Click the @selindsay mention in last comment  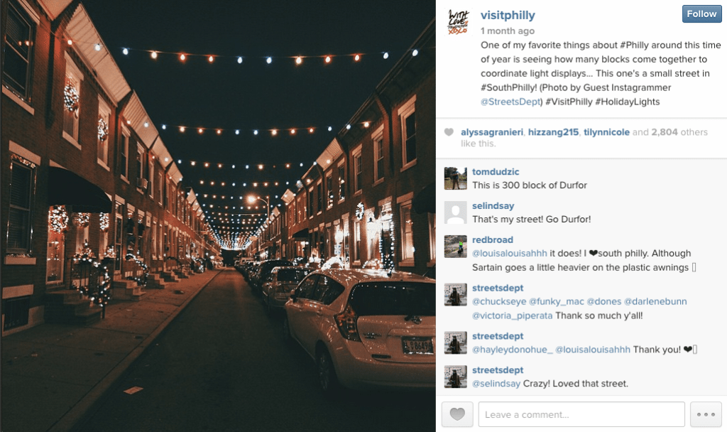tap(496, 384)
